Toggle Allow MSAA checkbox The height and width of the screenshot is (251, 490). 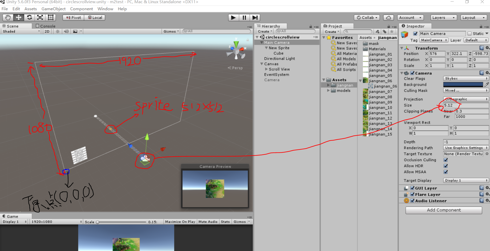pyautogui.click(x=445, y=172)
